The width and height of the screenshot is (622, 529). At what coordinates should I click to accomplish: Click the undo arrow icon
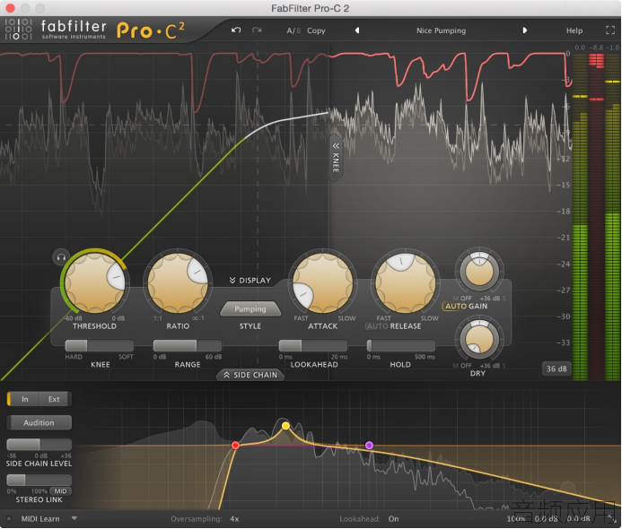(236, 30)
